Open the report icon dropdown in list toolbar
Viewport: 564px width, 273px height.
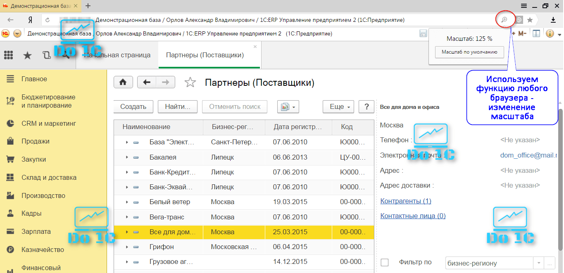(289, 106)
